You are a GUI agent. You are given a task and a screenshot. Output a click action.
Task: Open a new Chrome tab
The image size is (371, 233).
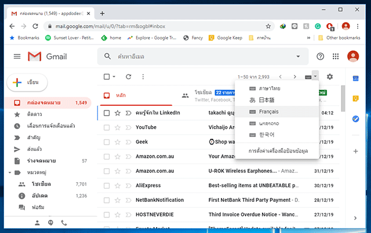click(102, 13)
